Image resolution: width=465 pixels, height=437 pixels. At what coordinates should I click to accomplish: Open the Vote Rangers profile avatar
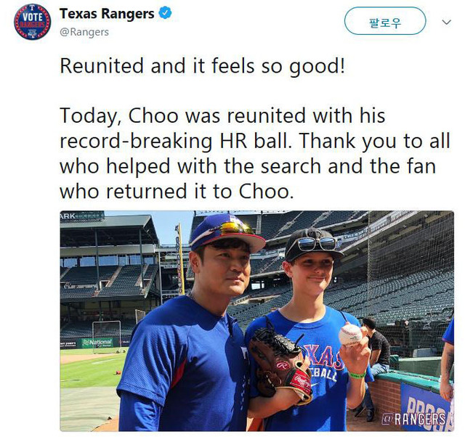pos(32,22)
